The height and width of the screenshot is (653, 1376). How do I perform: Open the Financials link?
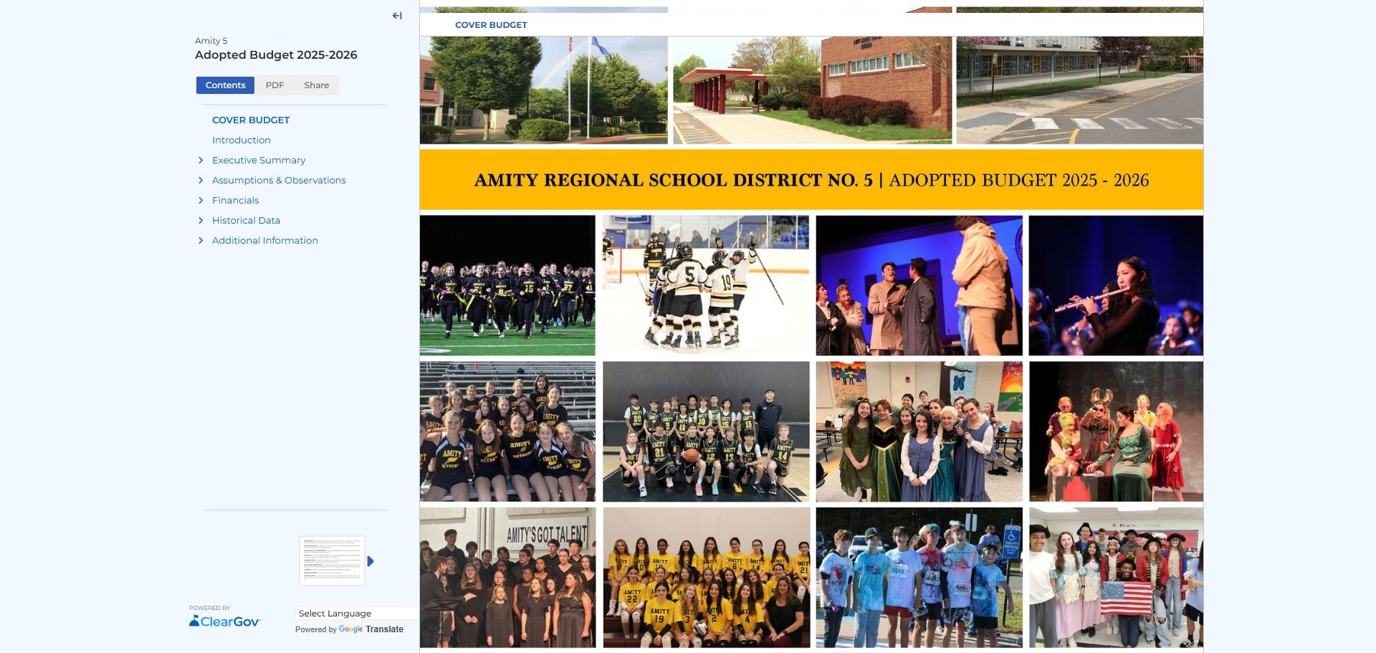coord(235,201)
